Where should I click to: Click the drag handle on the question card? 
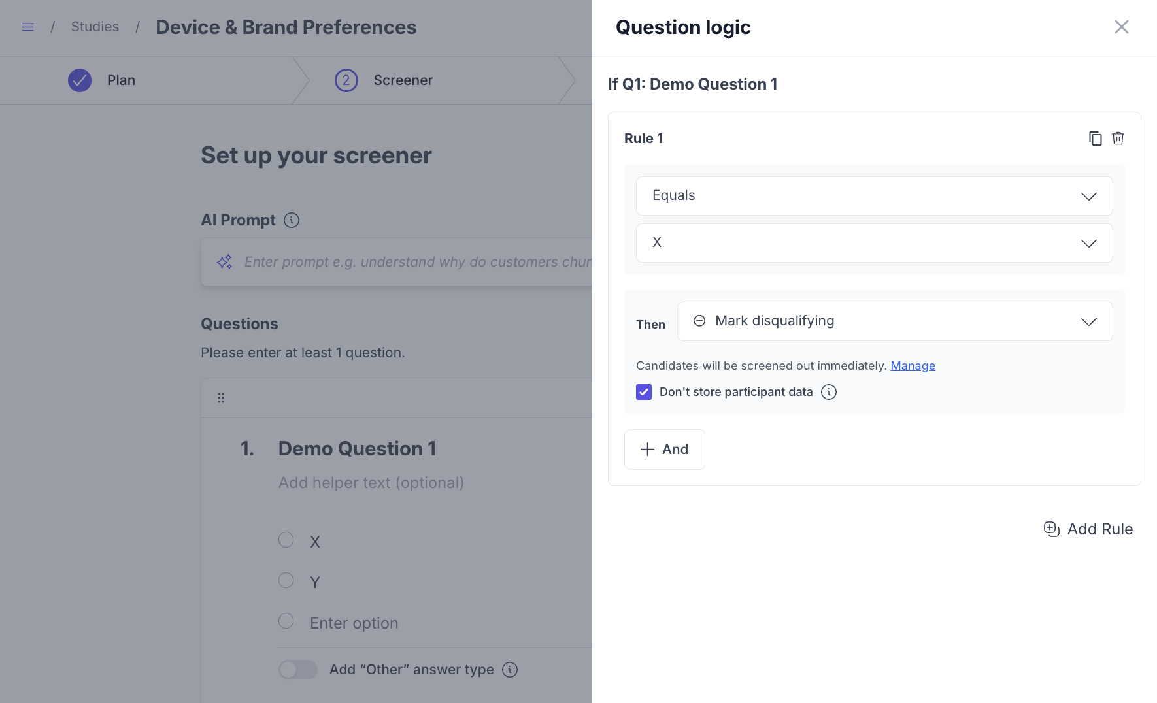[221, 398]
